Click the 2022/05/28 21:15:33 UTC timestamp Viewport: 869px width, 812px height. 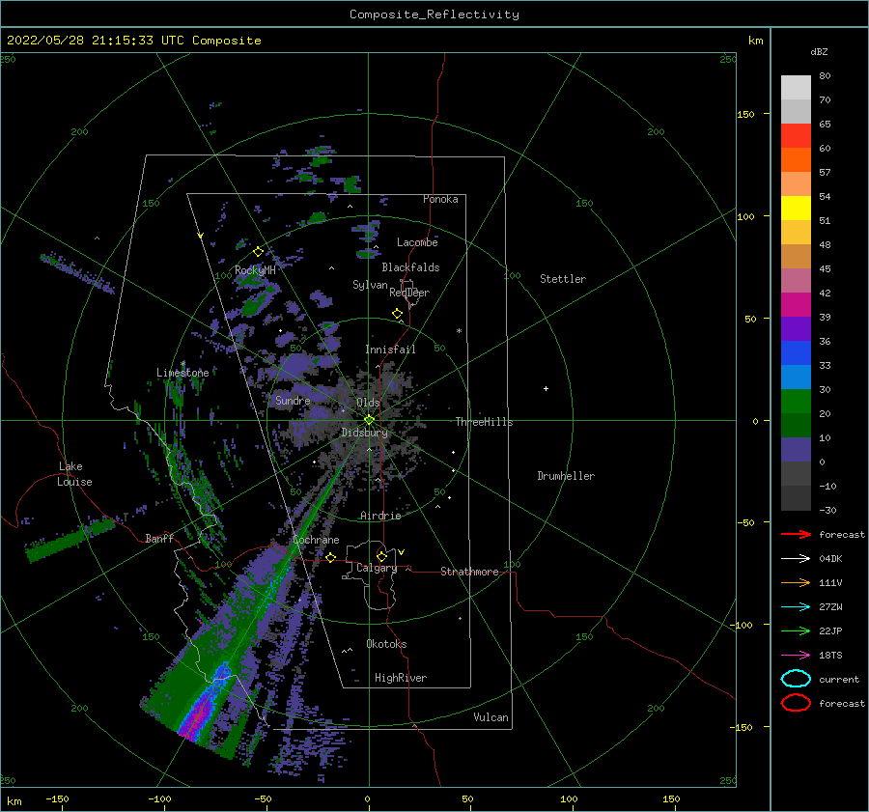(x=96, y=41)
